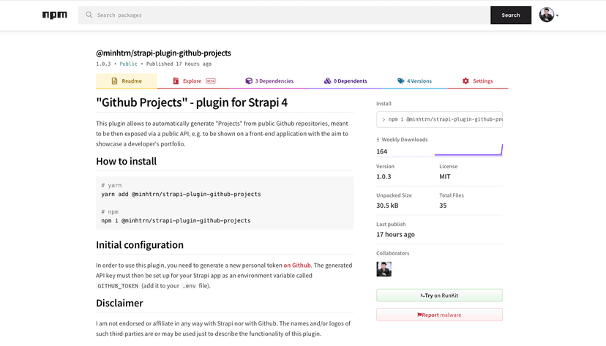Click the dropdown caret beside the avatar

557,16
